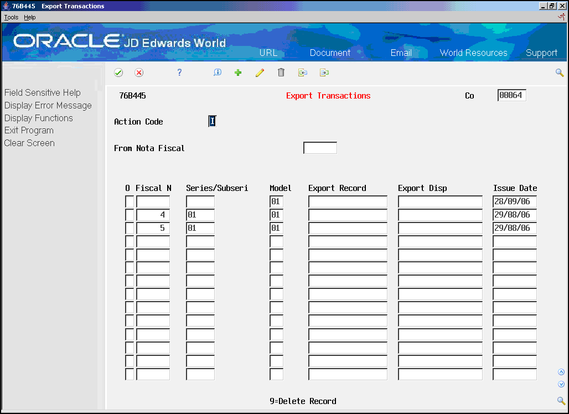Click Export Disp field in Fiscal N 5 row

tap(440, 228)
